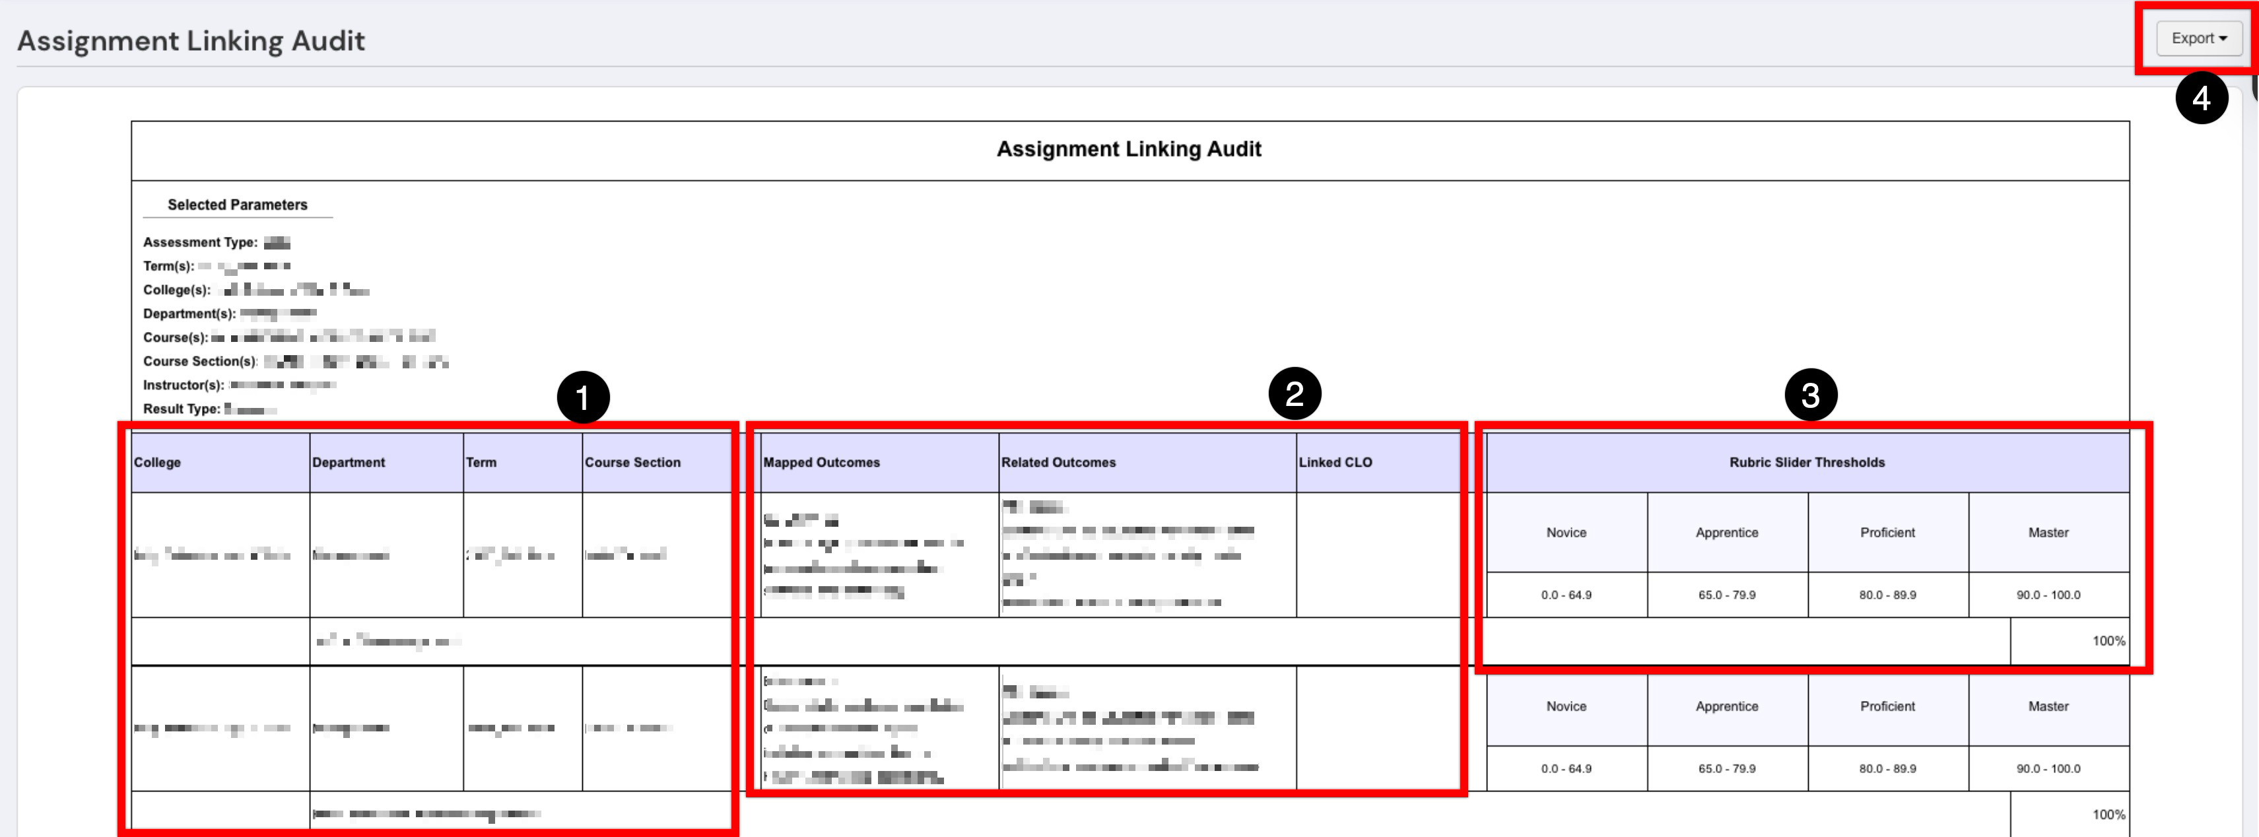2259x837 pixels.
Task: Click the number 4 annotation marker
Action: coord(2201,98)
